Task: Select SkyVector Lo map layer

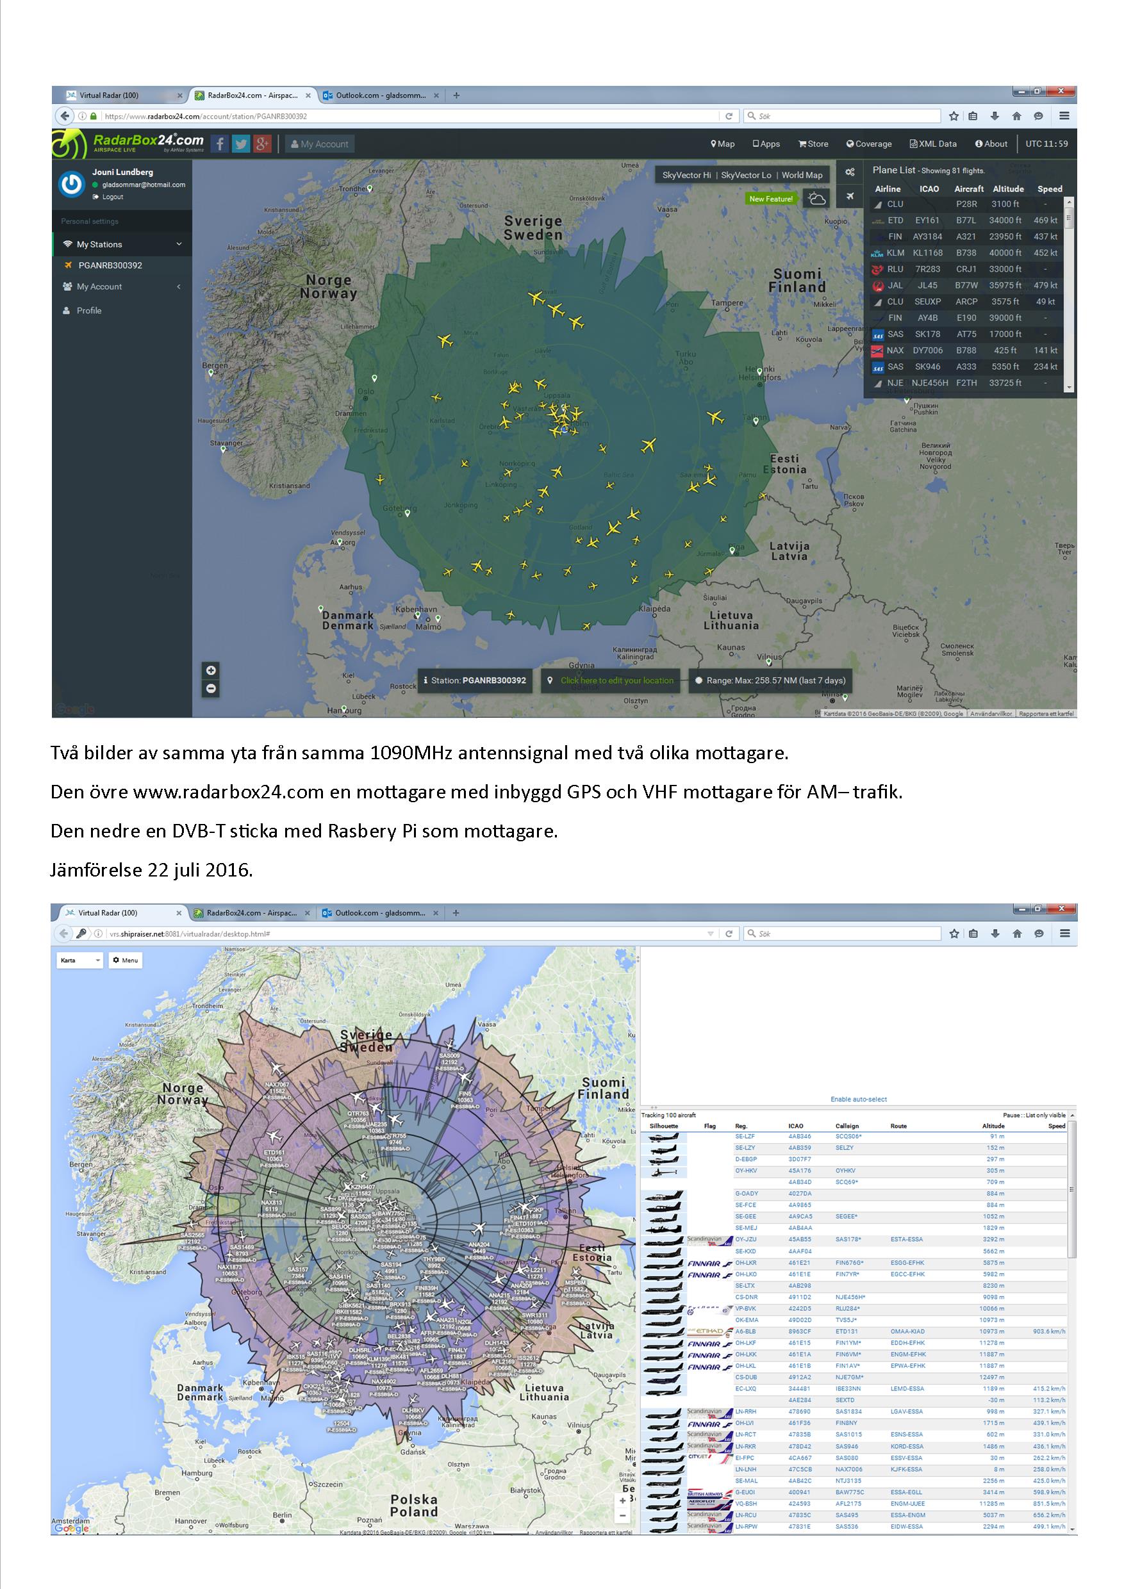Action: click(x=746, y=175)
